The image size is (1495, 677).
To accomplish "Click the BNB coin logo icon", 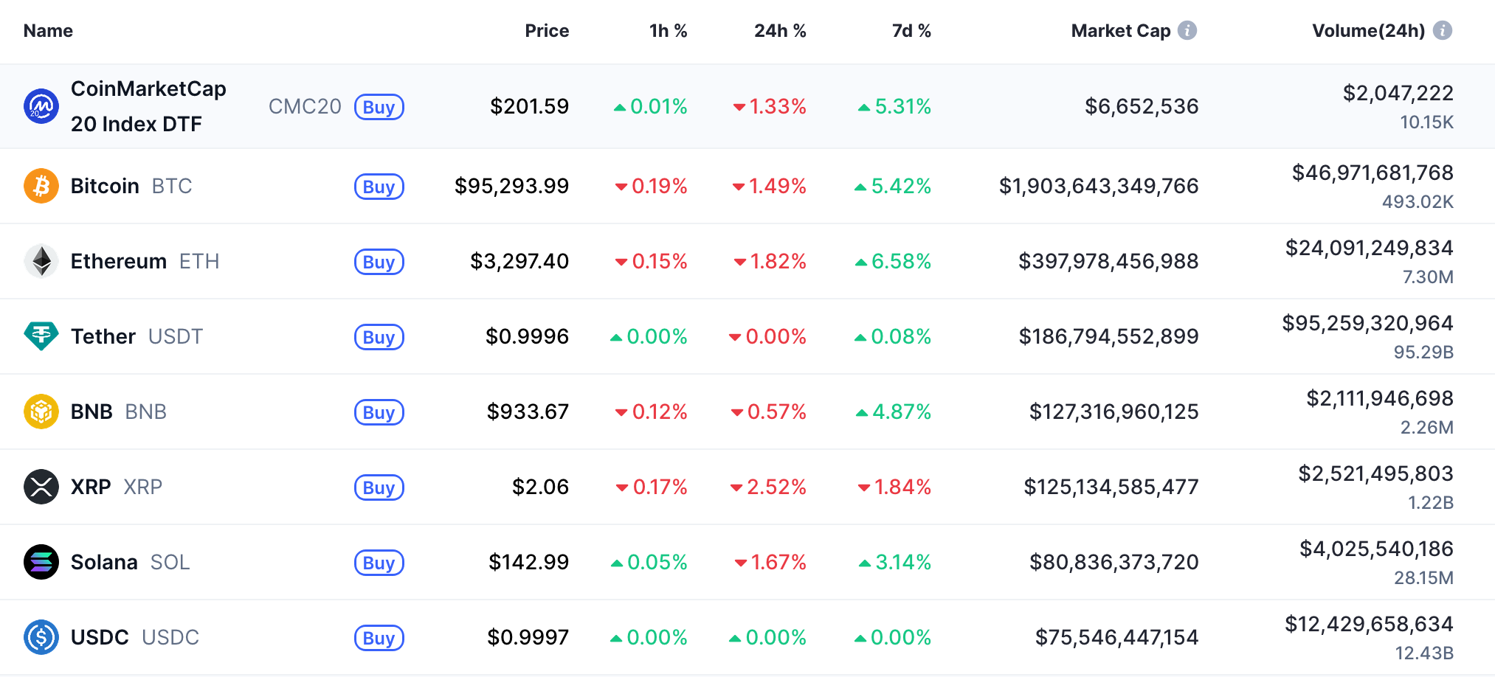I will pos(41,412).
